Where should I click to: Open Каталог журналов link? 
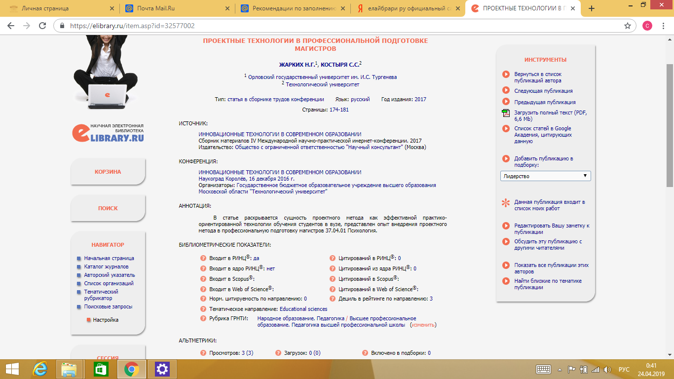click(x=106, y=266)
